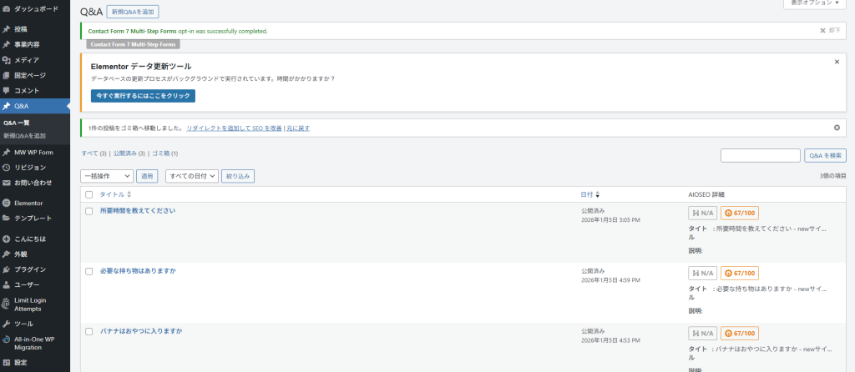The image size is (855, 372).
Task: Open the 固定ページ menu item
Action: pos(30,75)
